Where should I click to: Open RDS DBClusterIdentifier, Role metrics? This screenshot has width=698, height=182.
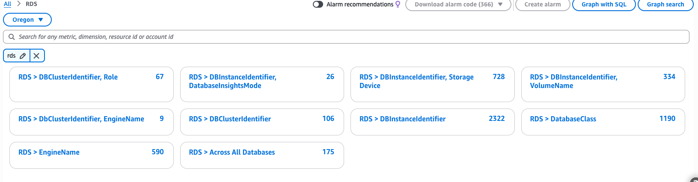click(68, 77)
